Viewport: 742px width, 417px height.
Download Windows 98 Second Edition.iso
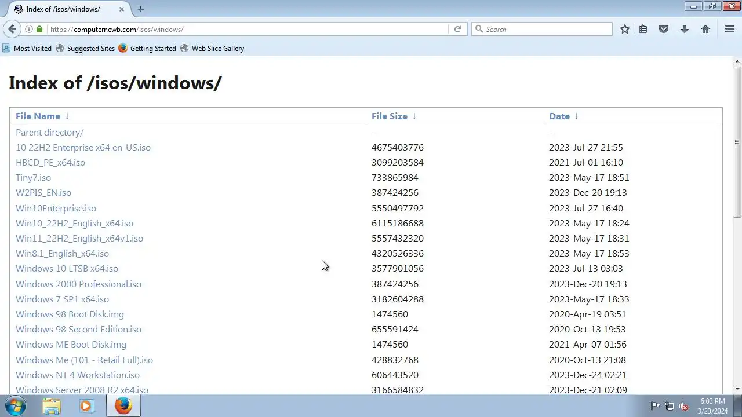[x=78, y=329]
